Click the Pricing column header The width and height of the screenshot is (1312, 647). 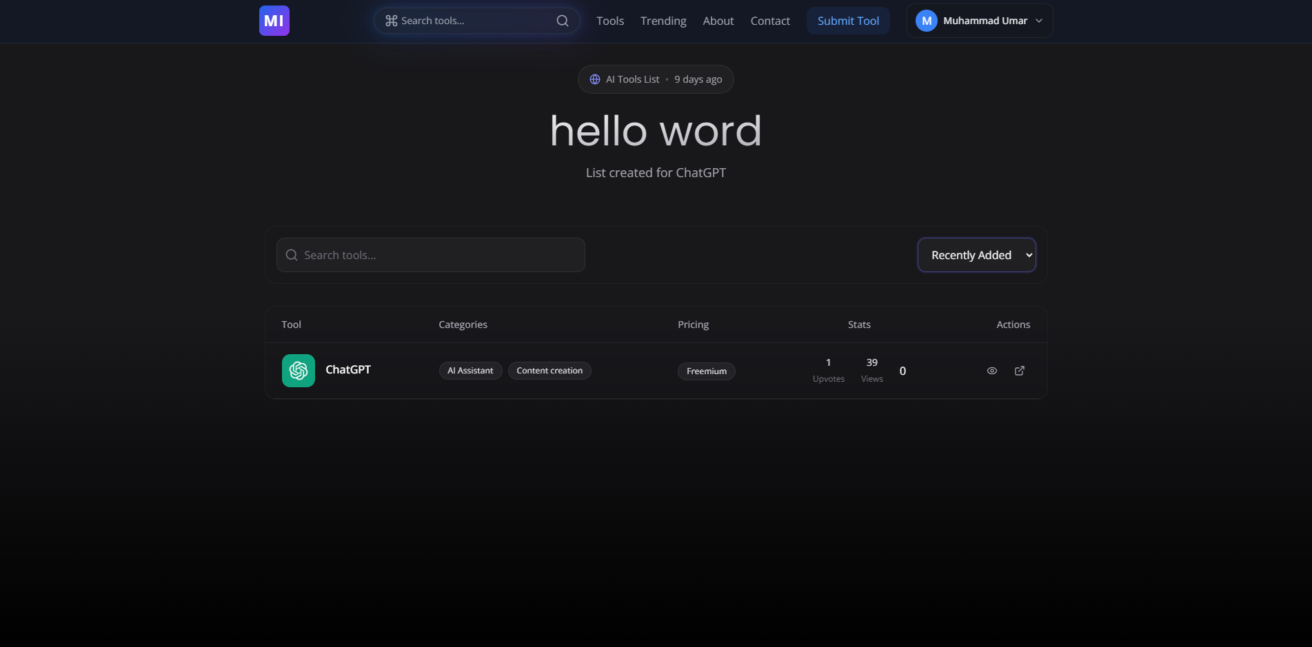[693, 325]
